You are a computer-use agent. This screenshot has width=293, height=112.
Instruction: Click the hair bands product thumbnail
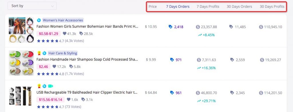[x=21, y=30]
